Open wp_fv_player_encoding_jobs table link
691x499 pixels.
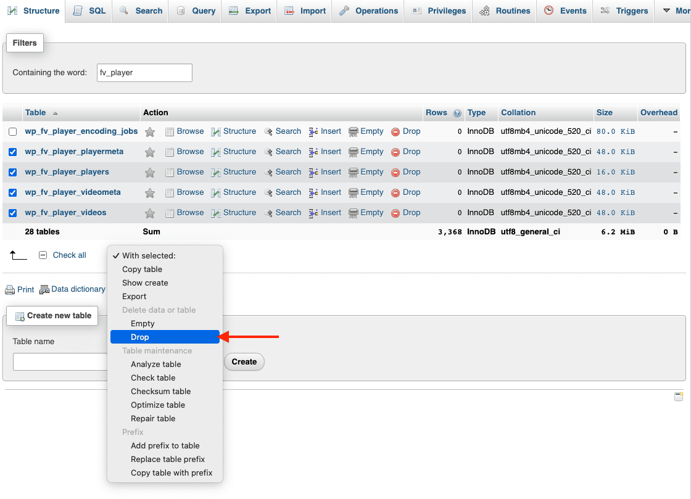(81, 131)
